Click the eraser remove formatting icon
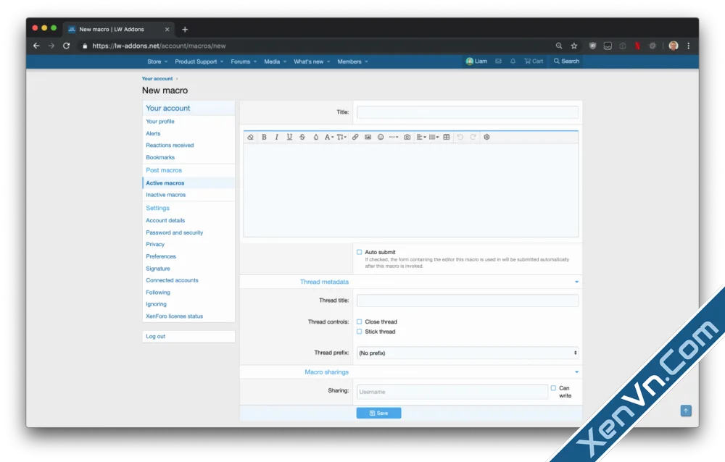The image size is (725, 462). pos(251,137)
